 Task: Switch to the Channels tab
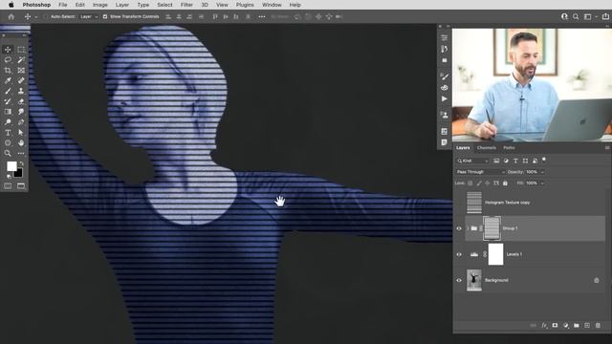tap(487, 148)
